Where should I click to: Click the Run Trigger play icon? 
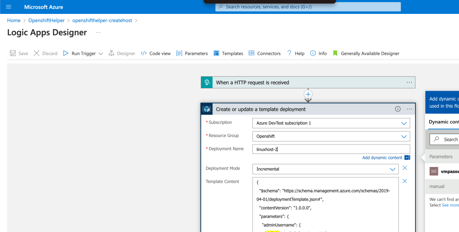coord(66,53)
